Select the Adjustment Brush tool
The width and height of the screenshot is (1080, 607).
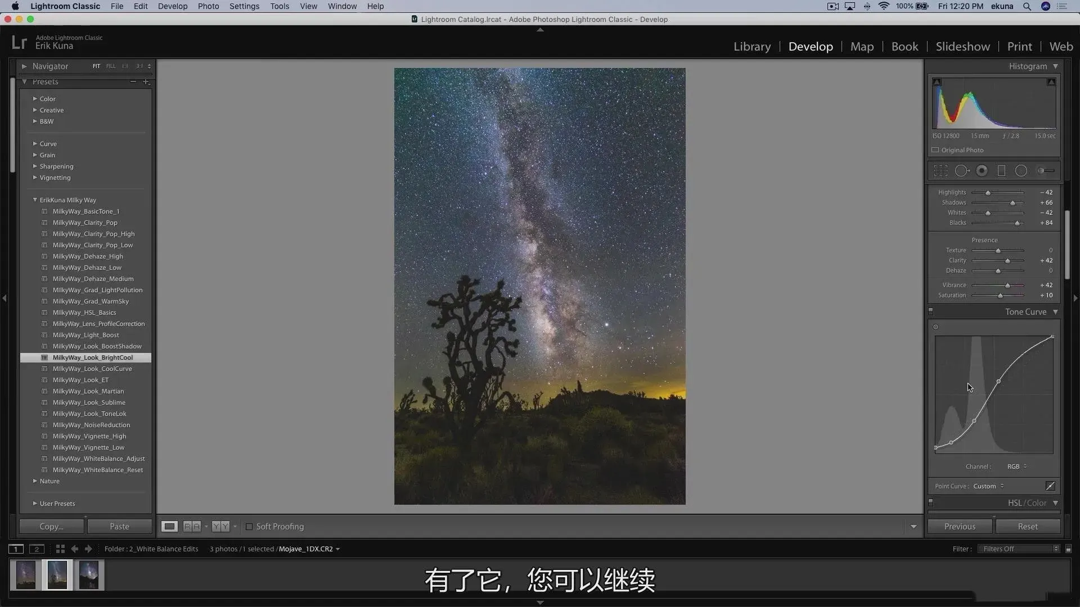pos(1046,171)
